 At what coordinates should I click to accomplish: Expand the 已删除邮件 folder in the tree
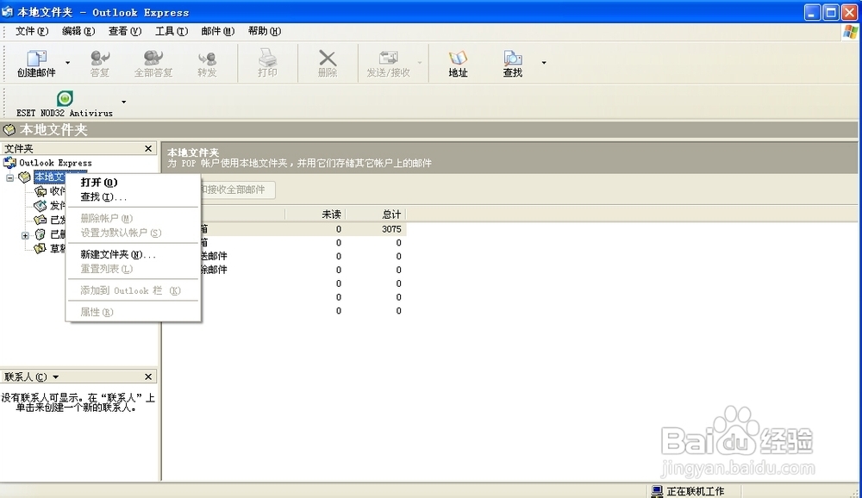tap(26, 234)
